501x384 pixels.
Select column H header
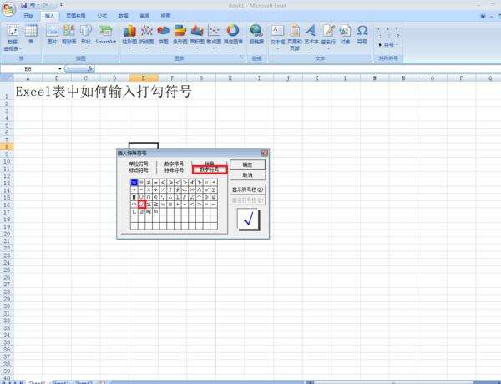pyautogui.click(x=230, y=78)
